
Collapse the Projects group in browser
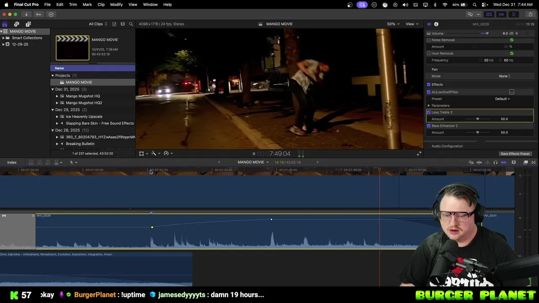[53, 76]
